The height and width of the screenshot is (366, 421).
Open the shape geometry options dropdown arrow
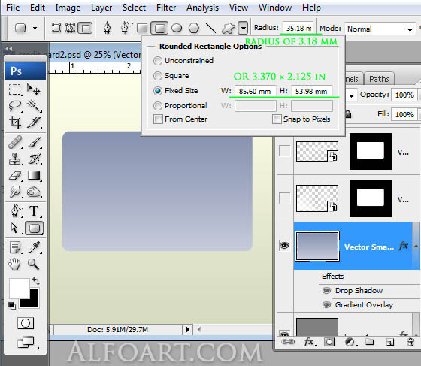point(243,28)
